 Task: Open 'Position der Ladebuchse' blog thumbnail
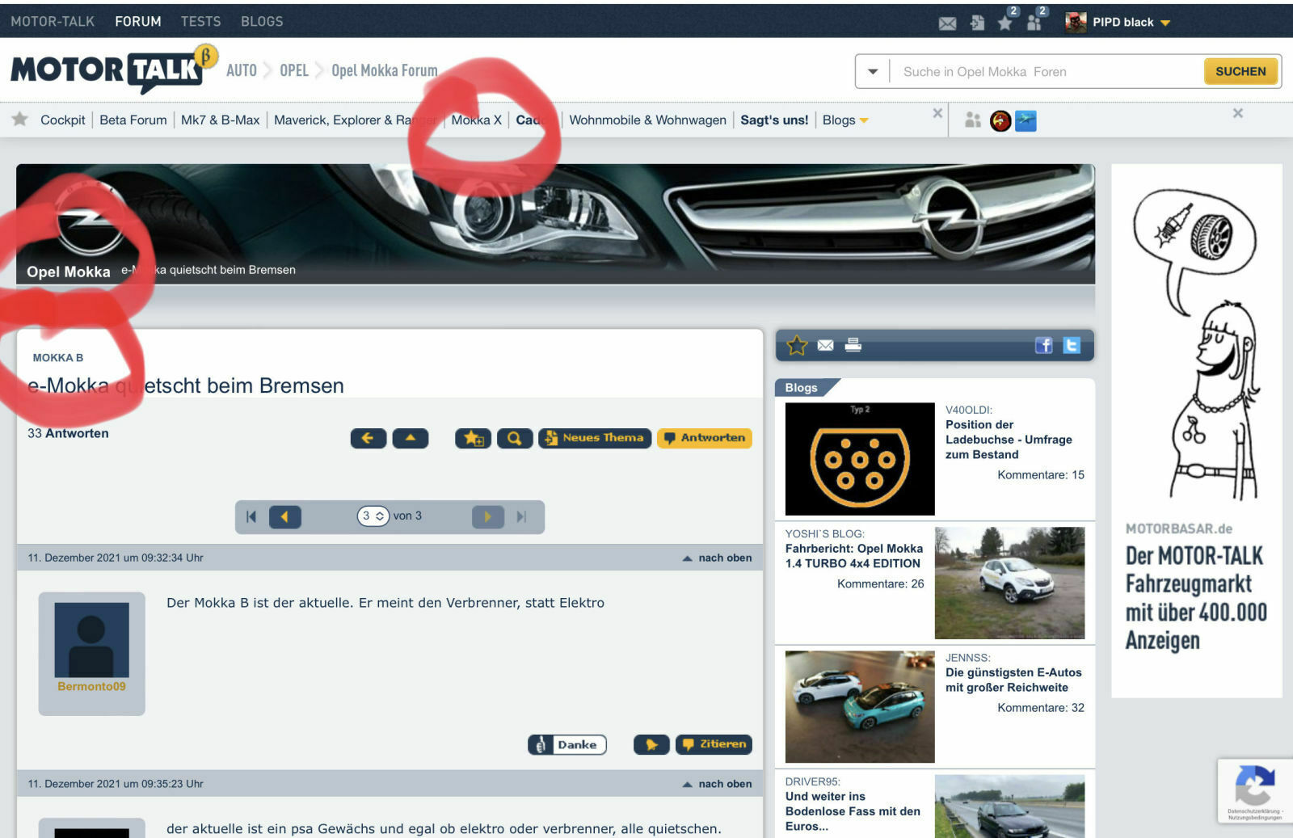pyautogui.click(x=860, y=459)
